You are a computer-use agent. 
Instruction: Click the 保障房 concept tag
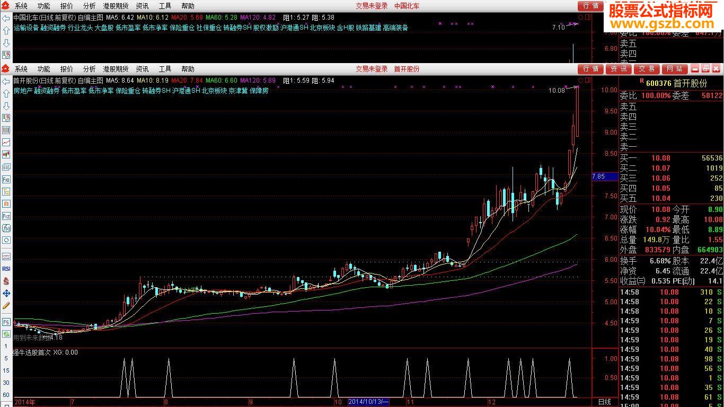click(259, 91)
